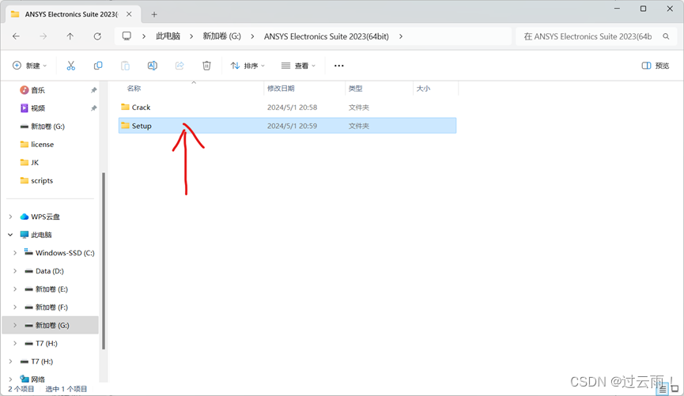The height and width of the screenshot is (396, 684).
Task: Click Setup modified date 2024/5/1 20:59
Action: click(x=292, y=126)
